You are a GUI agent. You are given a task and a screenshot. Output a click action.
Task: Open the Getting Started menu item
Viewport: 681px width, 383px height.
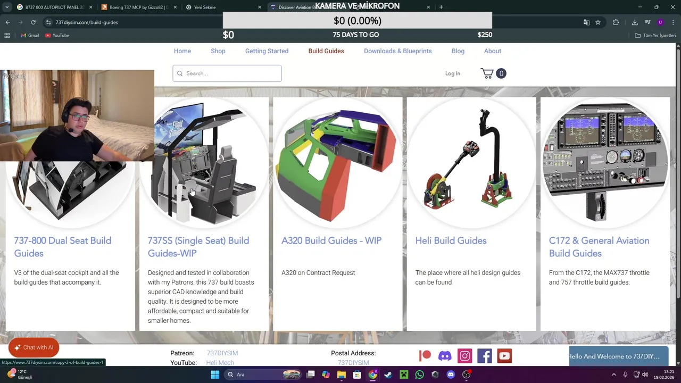click(267, 51)
